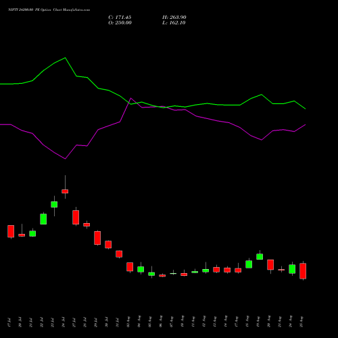Select the open value O: 250.00
This screenshot has height=338, width=338.
pyautogui.click(x=120, y=23)
